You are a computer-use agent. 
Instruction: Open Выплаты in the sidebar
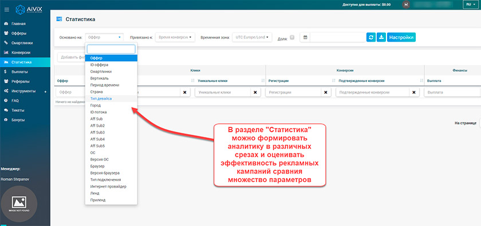[x=19, y=72]
